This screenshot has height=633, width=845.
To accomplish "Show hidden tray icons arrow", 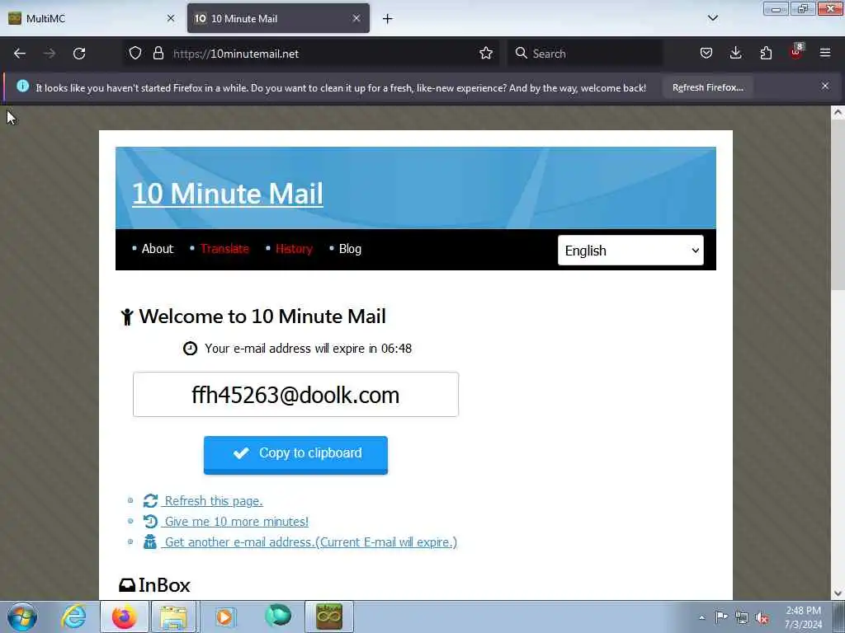I will tap(701, 618).
